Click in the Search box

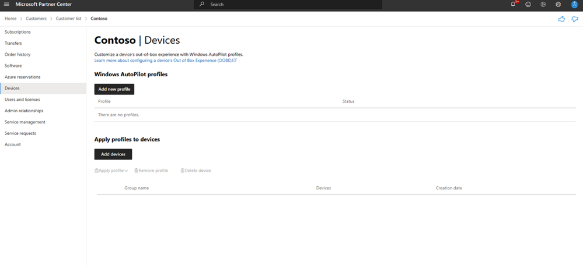point(288,5)
